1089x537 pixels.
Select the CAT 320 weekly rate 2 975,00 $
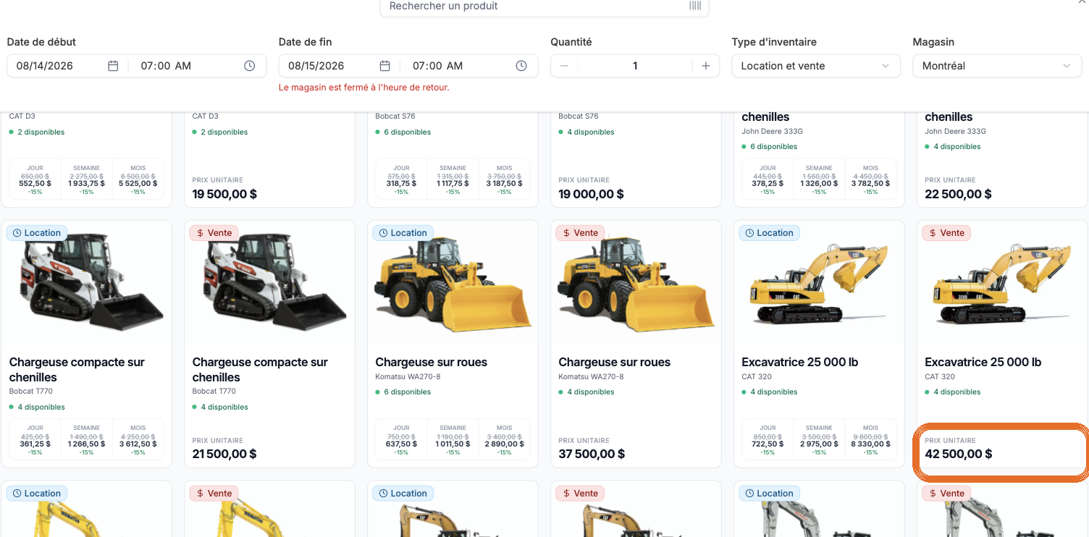tap(820, 444)
